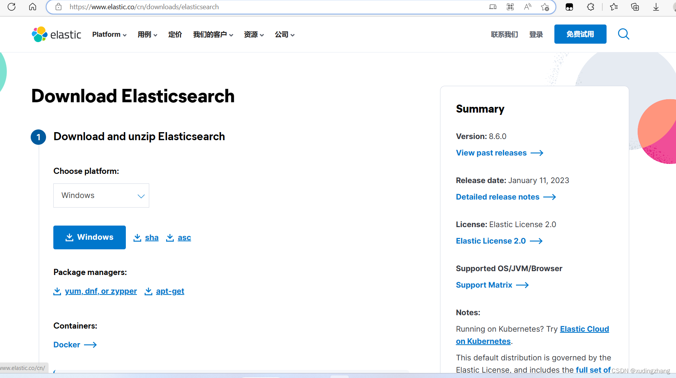
Task: Download the sha checksum file
Action: point(146,238)
